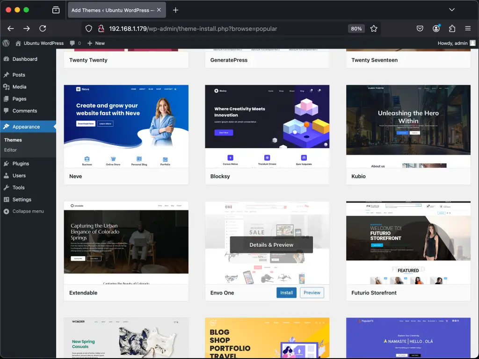Image resolution: width=479 pixels, height=359 pixels.
Task: Open the Firefox account profile icon
Action: (x=436, y=29)
